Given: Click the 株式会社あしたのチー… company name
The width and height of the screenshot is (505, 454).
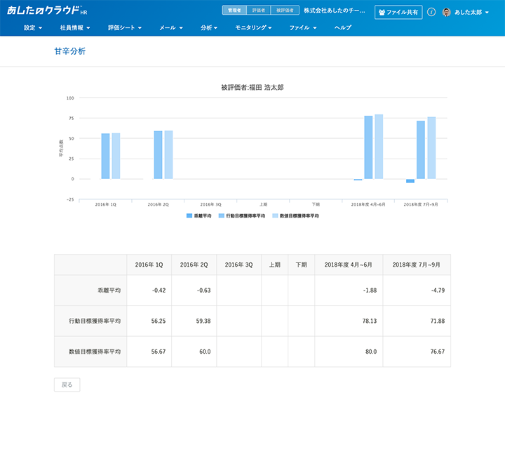Looking at the screenshot, I should [x=334, y=11].
